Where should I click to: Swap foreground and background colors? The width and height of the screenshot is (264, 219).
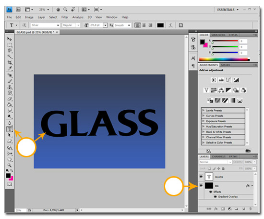point(12,170)
